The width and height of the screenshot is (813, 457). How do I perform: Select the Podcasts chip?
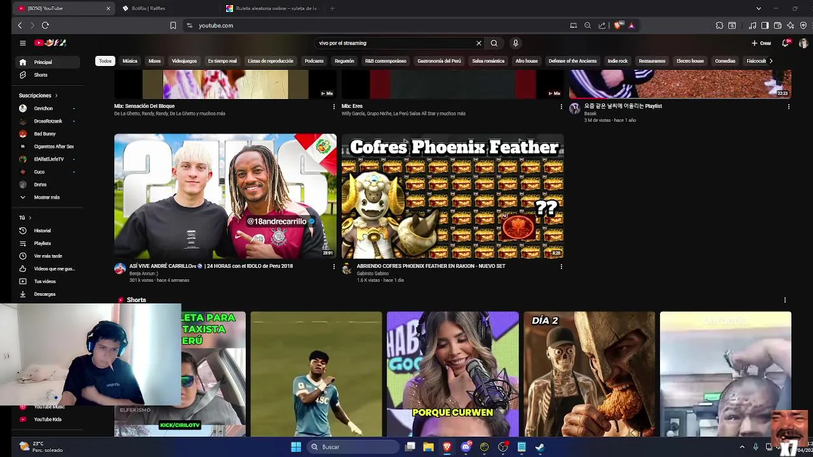click(x=314, y=61)
